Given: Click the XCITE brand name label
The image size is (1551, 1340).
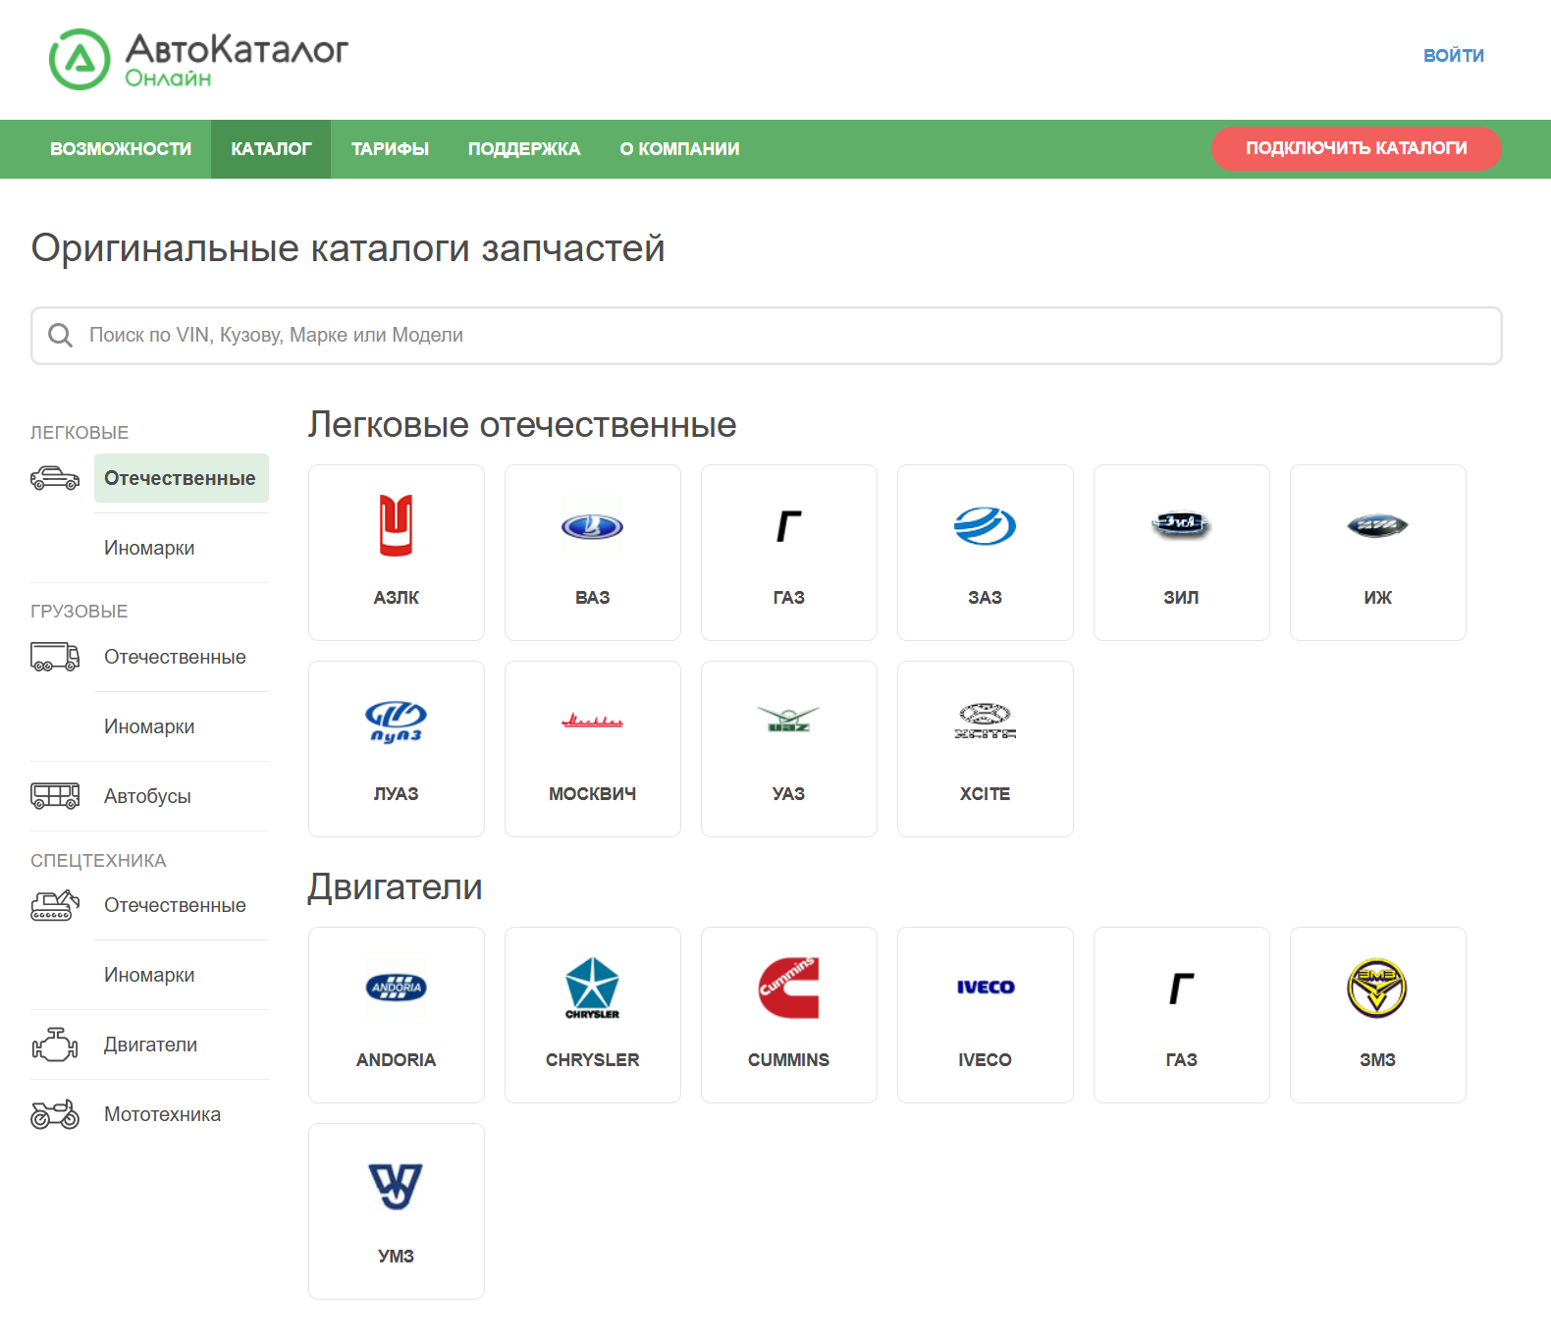Looking at the screenshot, I should (986, 794).
